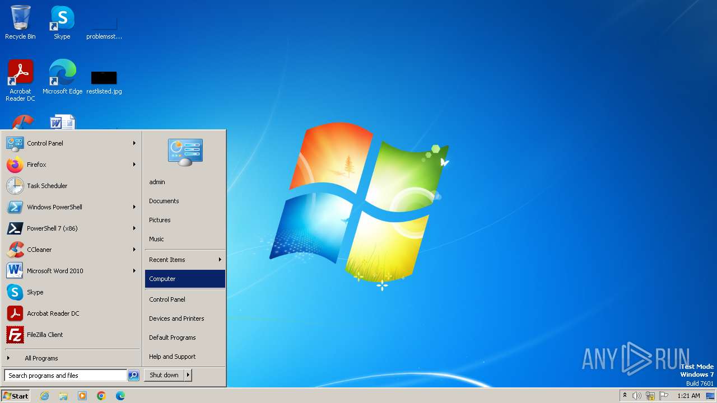Click the user account picture in Start menu
Screen dimensions: 717x403
tap(185, 152)
